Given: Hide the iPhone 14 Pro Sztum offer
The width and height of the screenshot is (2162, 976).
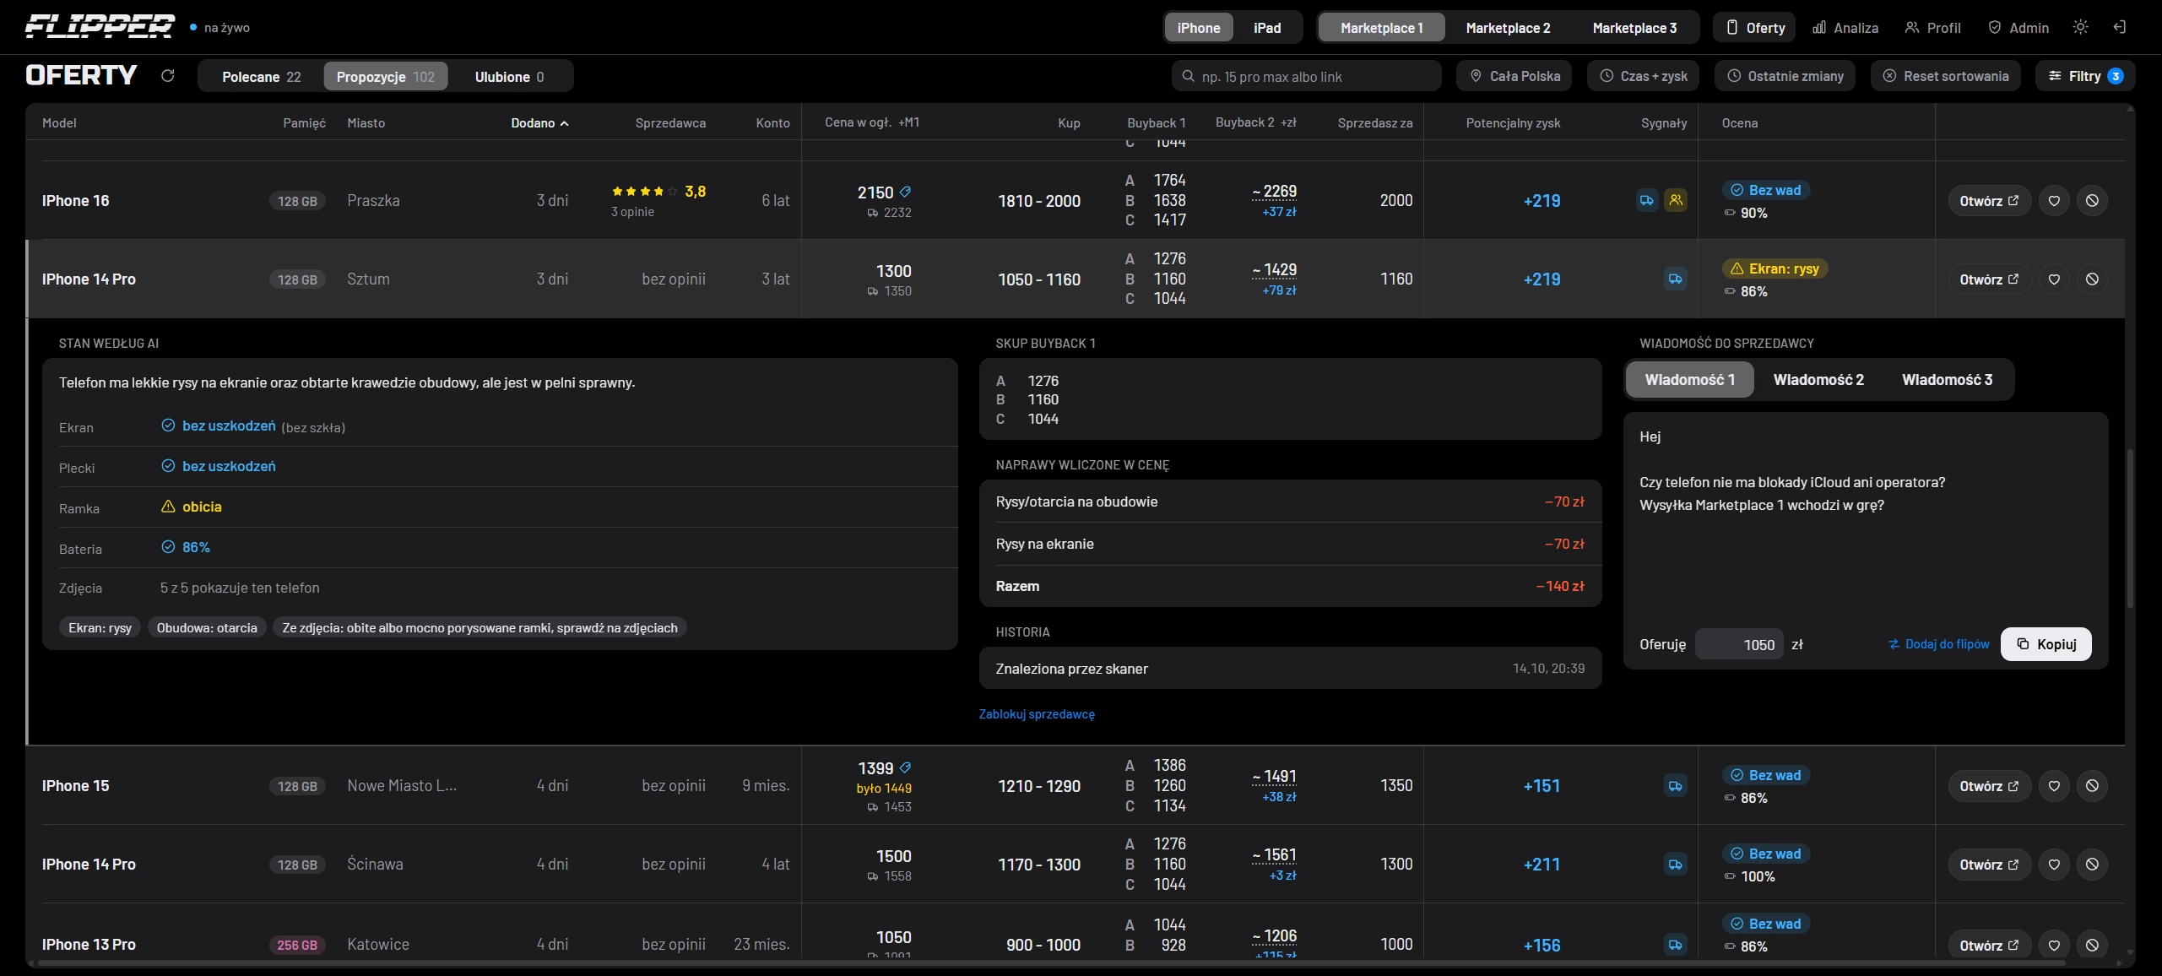Looking at the screenshot, I should (x=2092, y=279).
